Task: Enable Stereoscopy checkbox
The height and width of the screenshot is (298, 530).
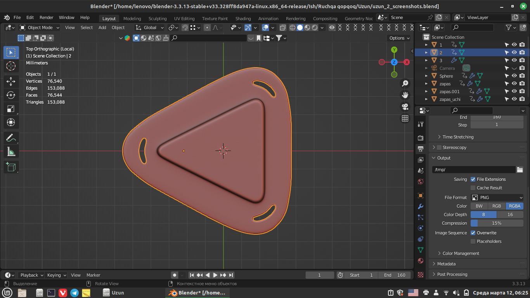Action: pyautogui.click(x=439, y=147)
